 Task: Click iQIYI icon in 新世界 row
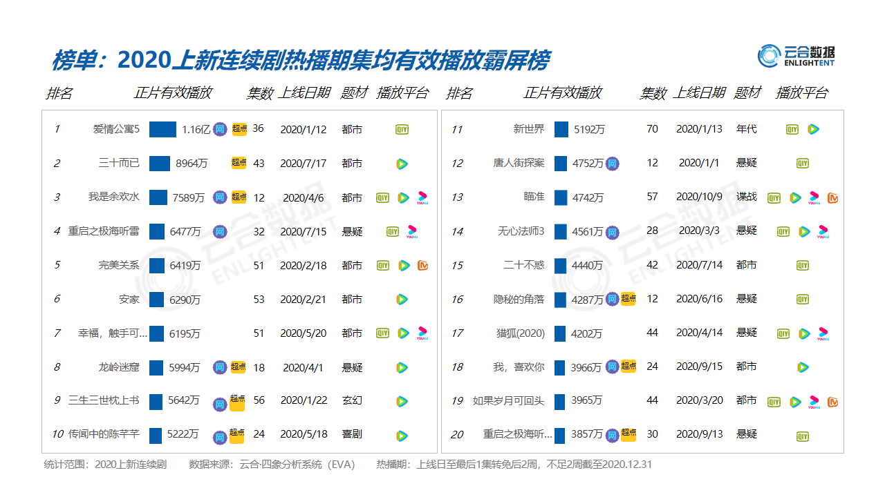(792, 129)
